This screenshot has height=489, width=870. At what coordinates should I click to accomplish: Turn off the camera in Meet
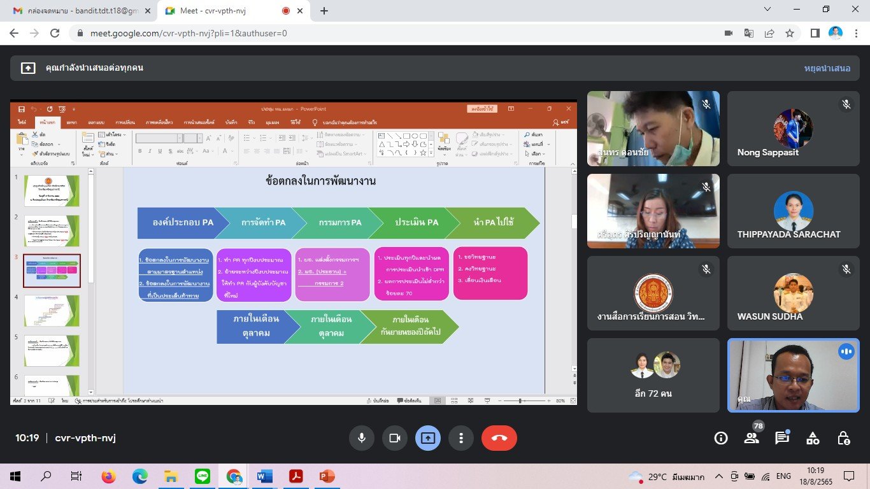pyautogui.click(x=394, y=438)
